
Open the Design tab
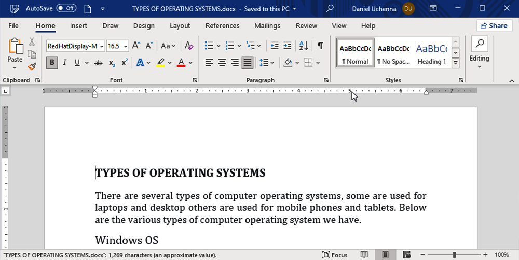pyautogui.click(x=144, y=26)
